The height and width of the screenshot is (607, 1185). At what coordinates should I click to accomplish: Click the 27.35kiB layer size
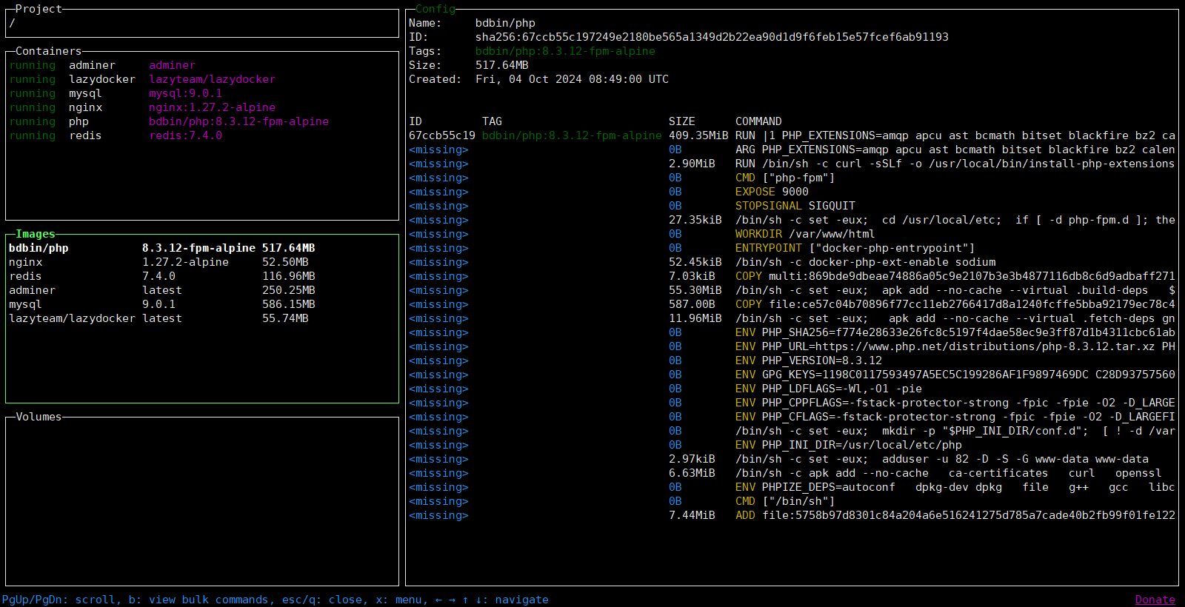coord(695,220)
